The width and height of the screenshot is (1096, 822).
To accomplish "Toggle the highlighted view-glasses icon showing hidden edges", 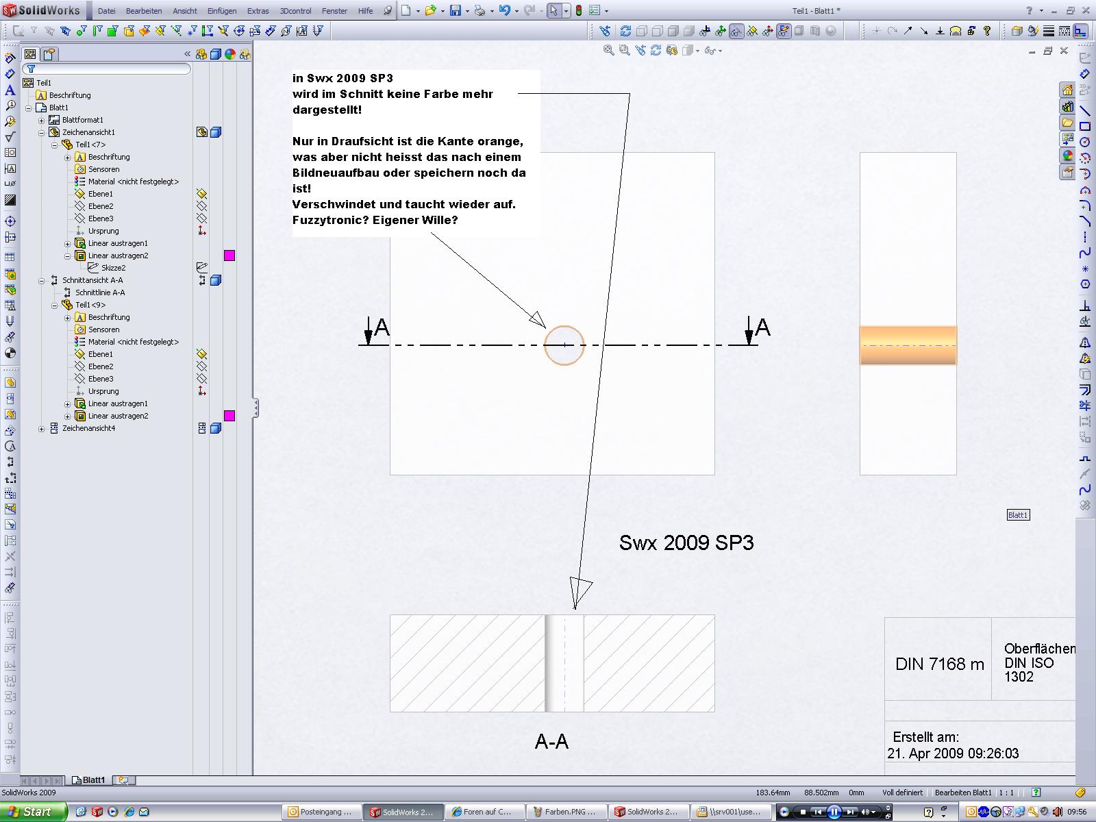I will pos(736,31).
